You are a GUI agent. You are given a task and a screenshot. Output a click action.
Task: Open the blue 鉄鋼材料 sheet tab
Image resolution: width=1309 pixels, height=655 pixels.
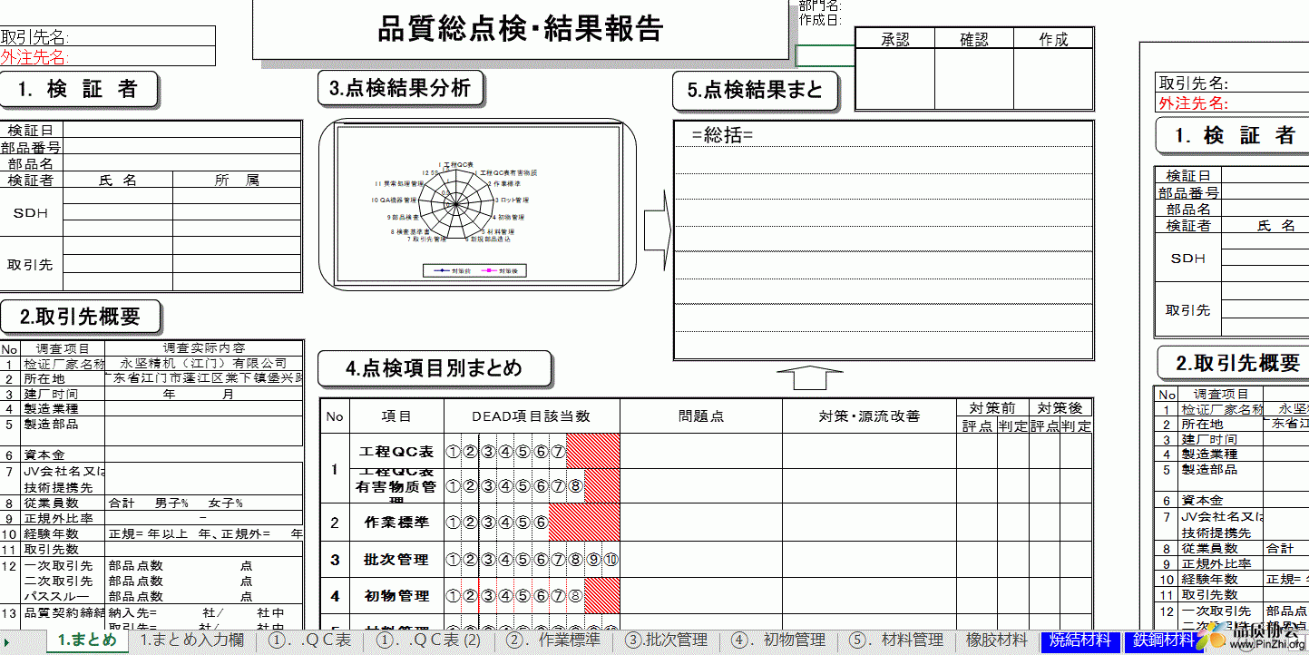coord(1164,640)
